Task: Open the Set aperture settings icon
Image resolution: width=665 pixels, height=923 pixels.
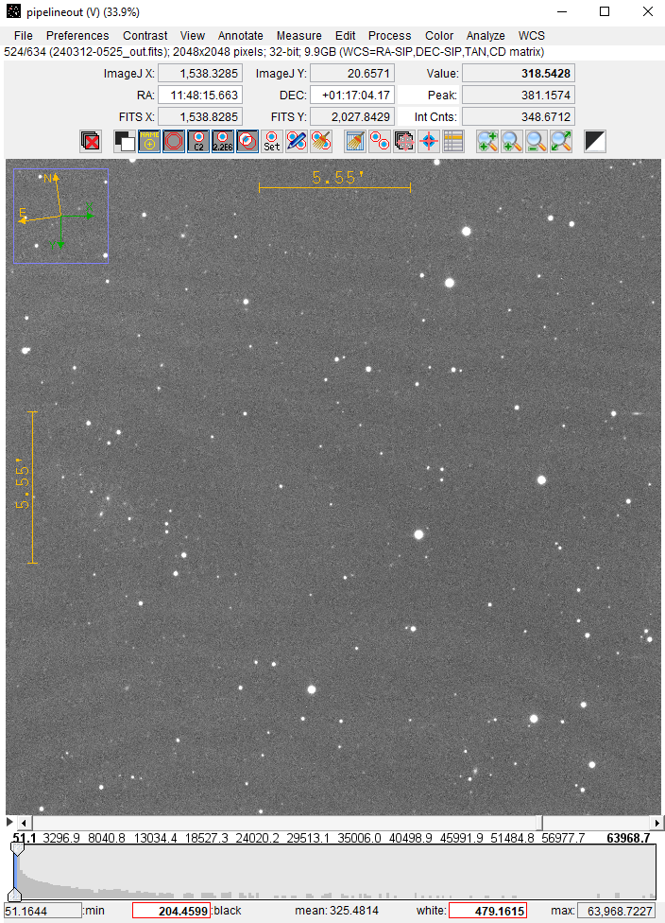Action: click(x=272, y=142)
